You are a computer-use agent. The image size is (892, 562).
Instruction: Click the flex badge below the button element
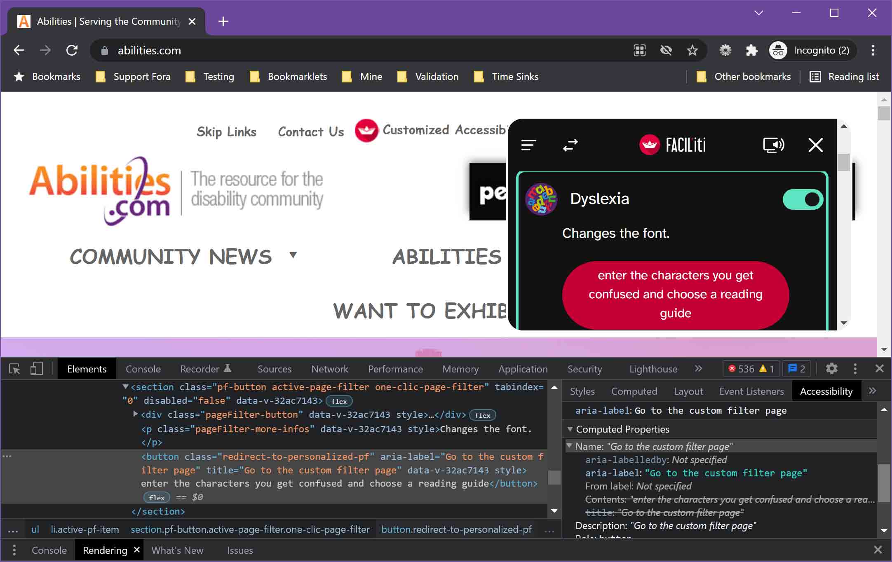157,498
